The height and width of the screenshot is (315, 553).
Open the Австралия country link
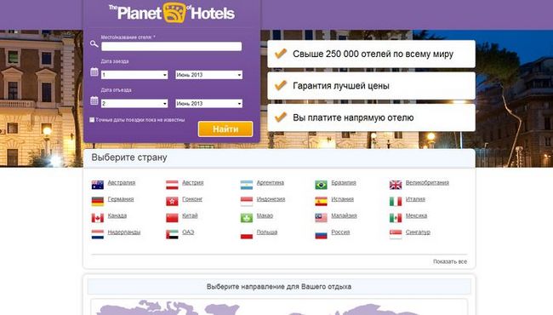[122, 183]
